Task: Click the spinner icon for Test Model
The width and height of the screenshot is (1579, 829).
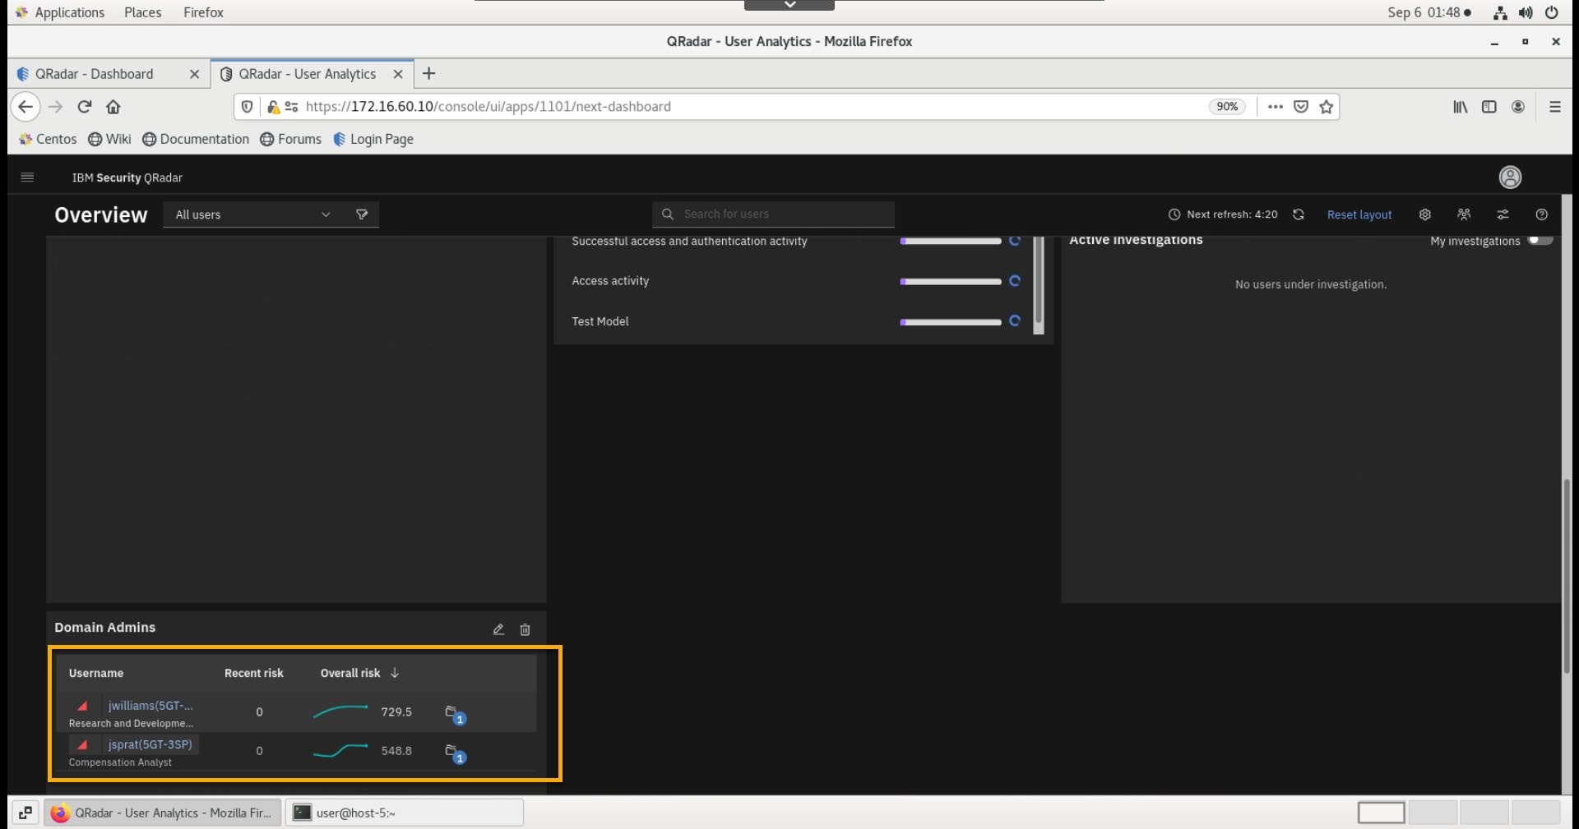Action: (x=1015, y=321)
